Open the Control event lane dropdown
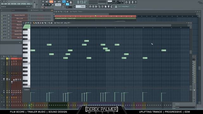The width and height of the screenshot is (203, 114). [27, 90]
